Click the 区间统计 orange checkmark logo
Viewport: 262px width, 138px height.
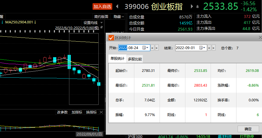(111, 38)
